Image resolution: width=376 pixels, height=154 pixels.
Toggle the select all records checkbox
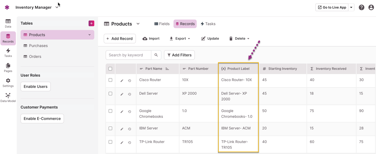click(x=110, y=69)
